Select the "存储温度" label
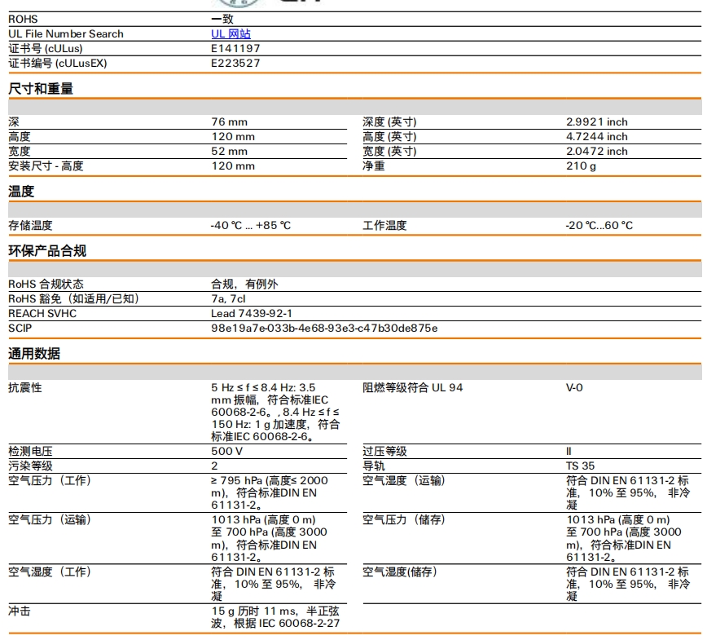 (30, 225)
